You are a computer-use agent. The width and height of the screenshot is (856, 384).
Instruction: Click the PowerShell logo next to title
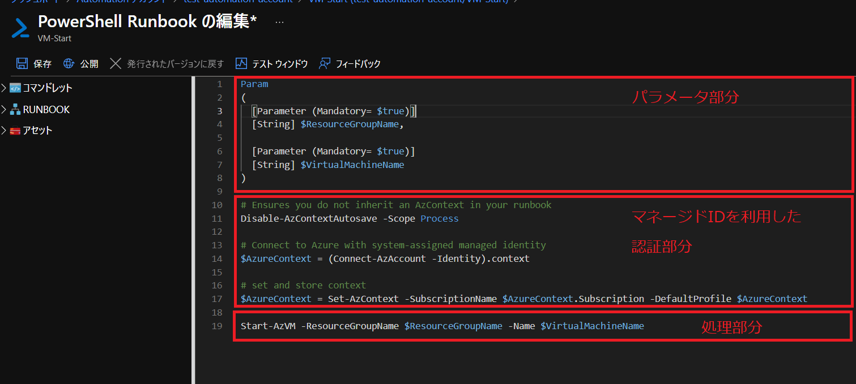point(20,28)
